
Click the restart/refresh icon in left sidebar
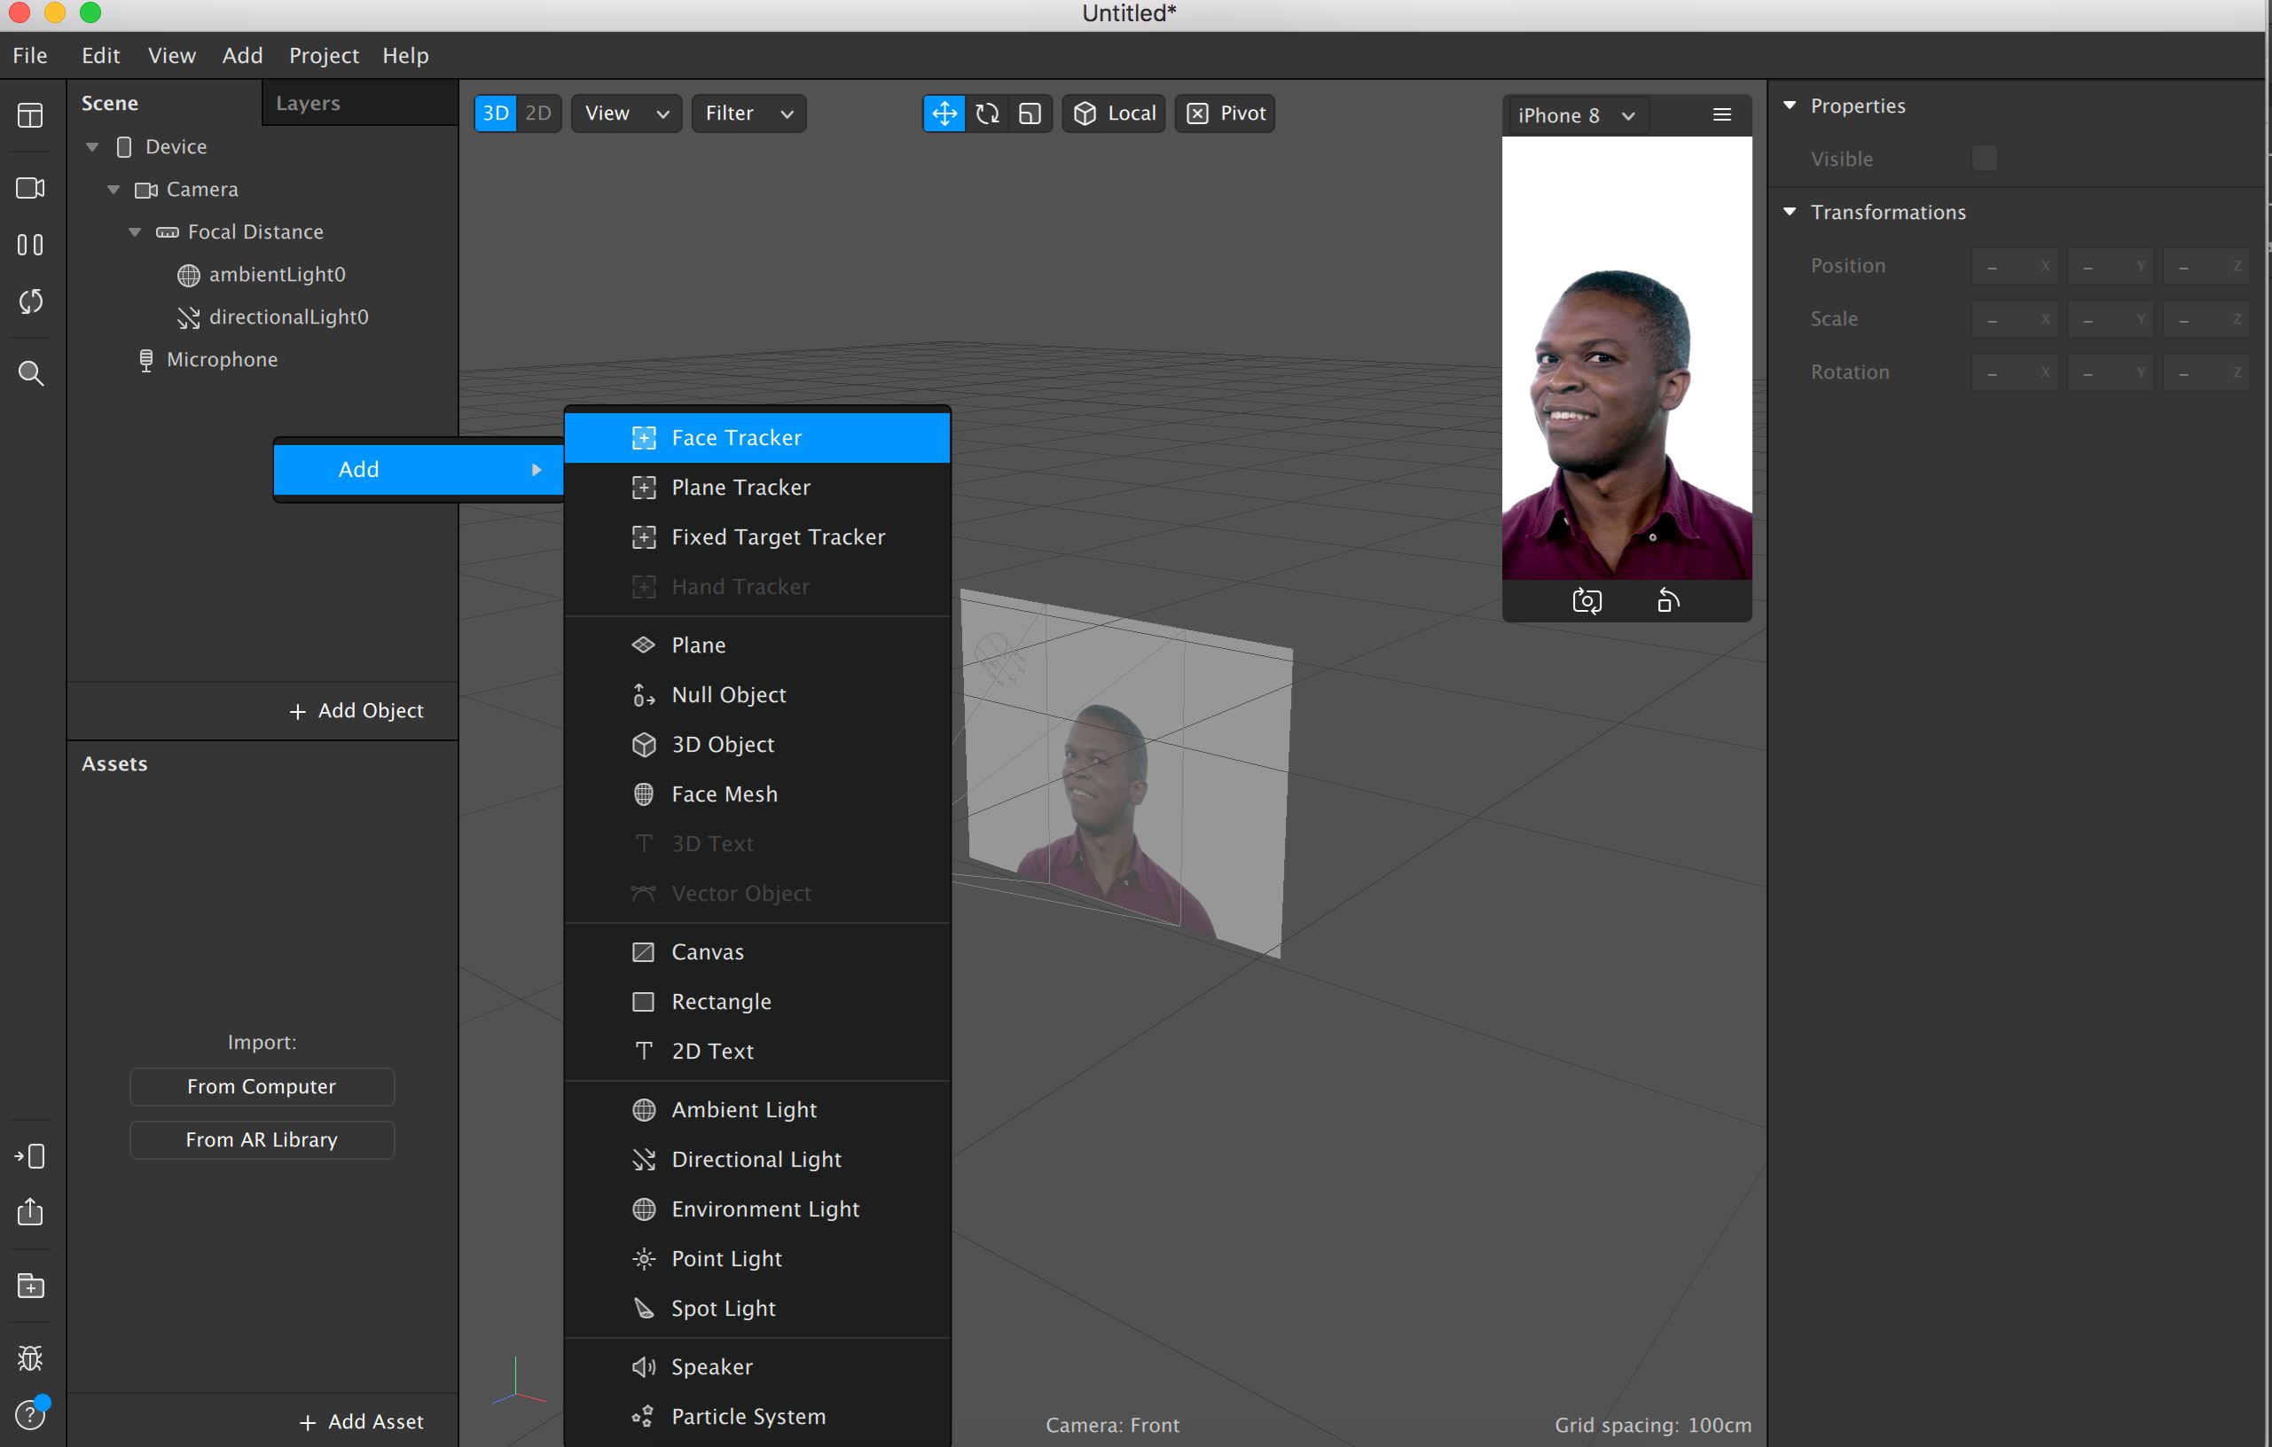(x=30, y=301)
